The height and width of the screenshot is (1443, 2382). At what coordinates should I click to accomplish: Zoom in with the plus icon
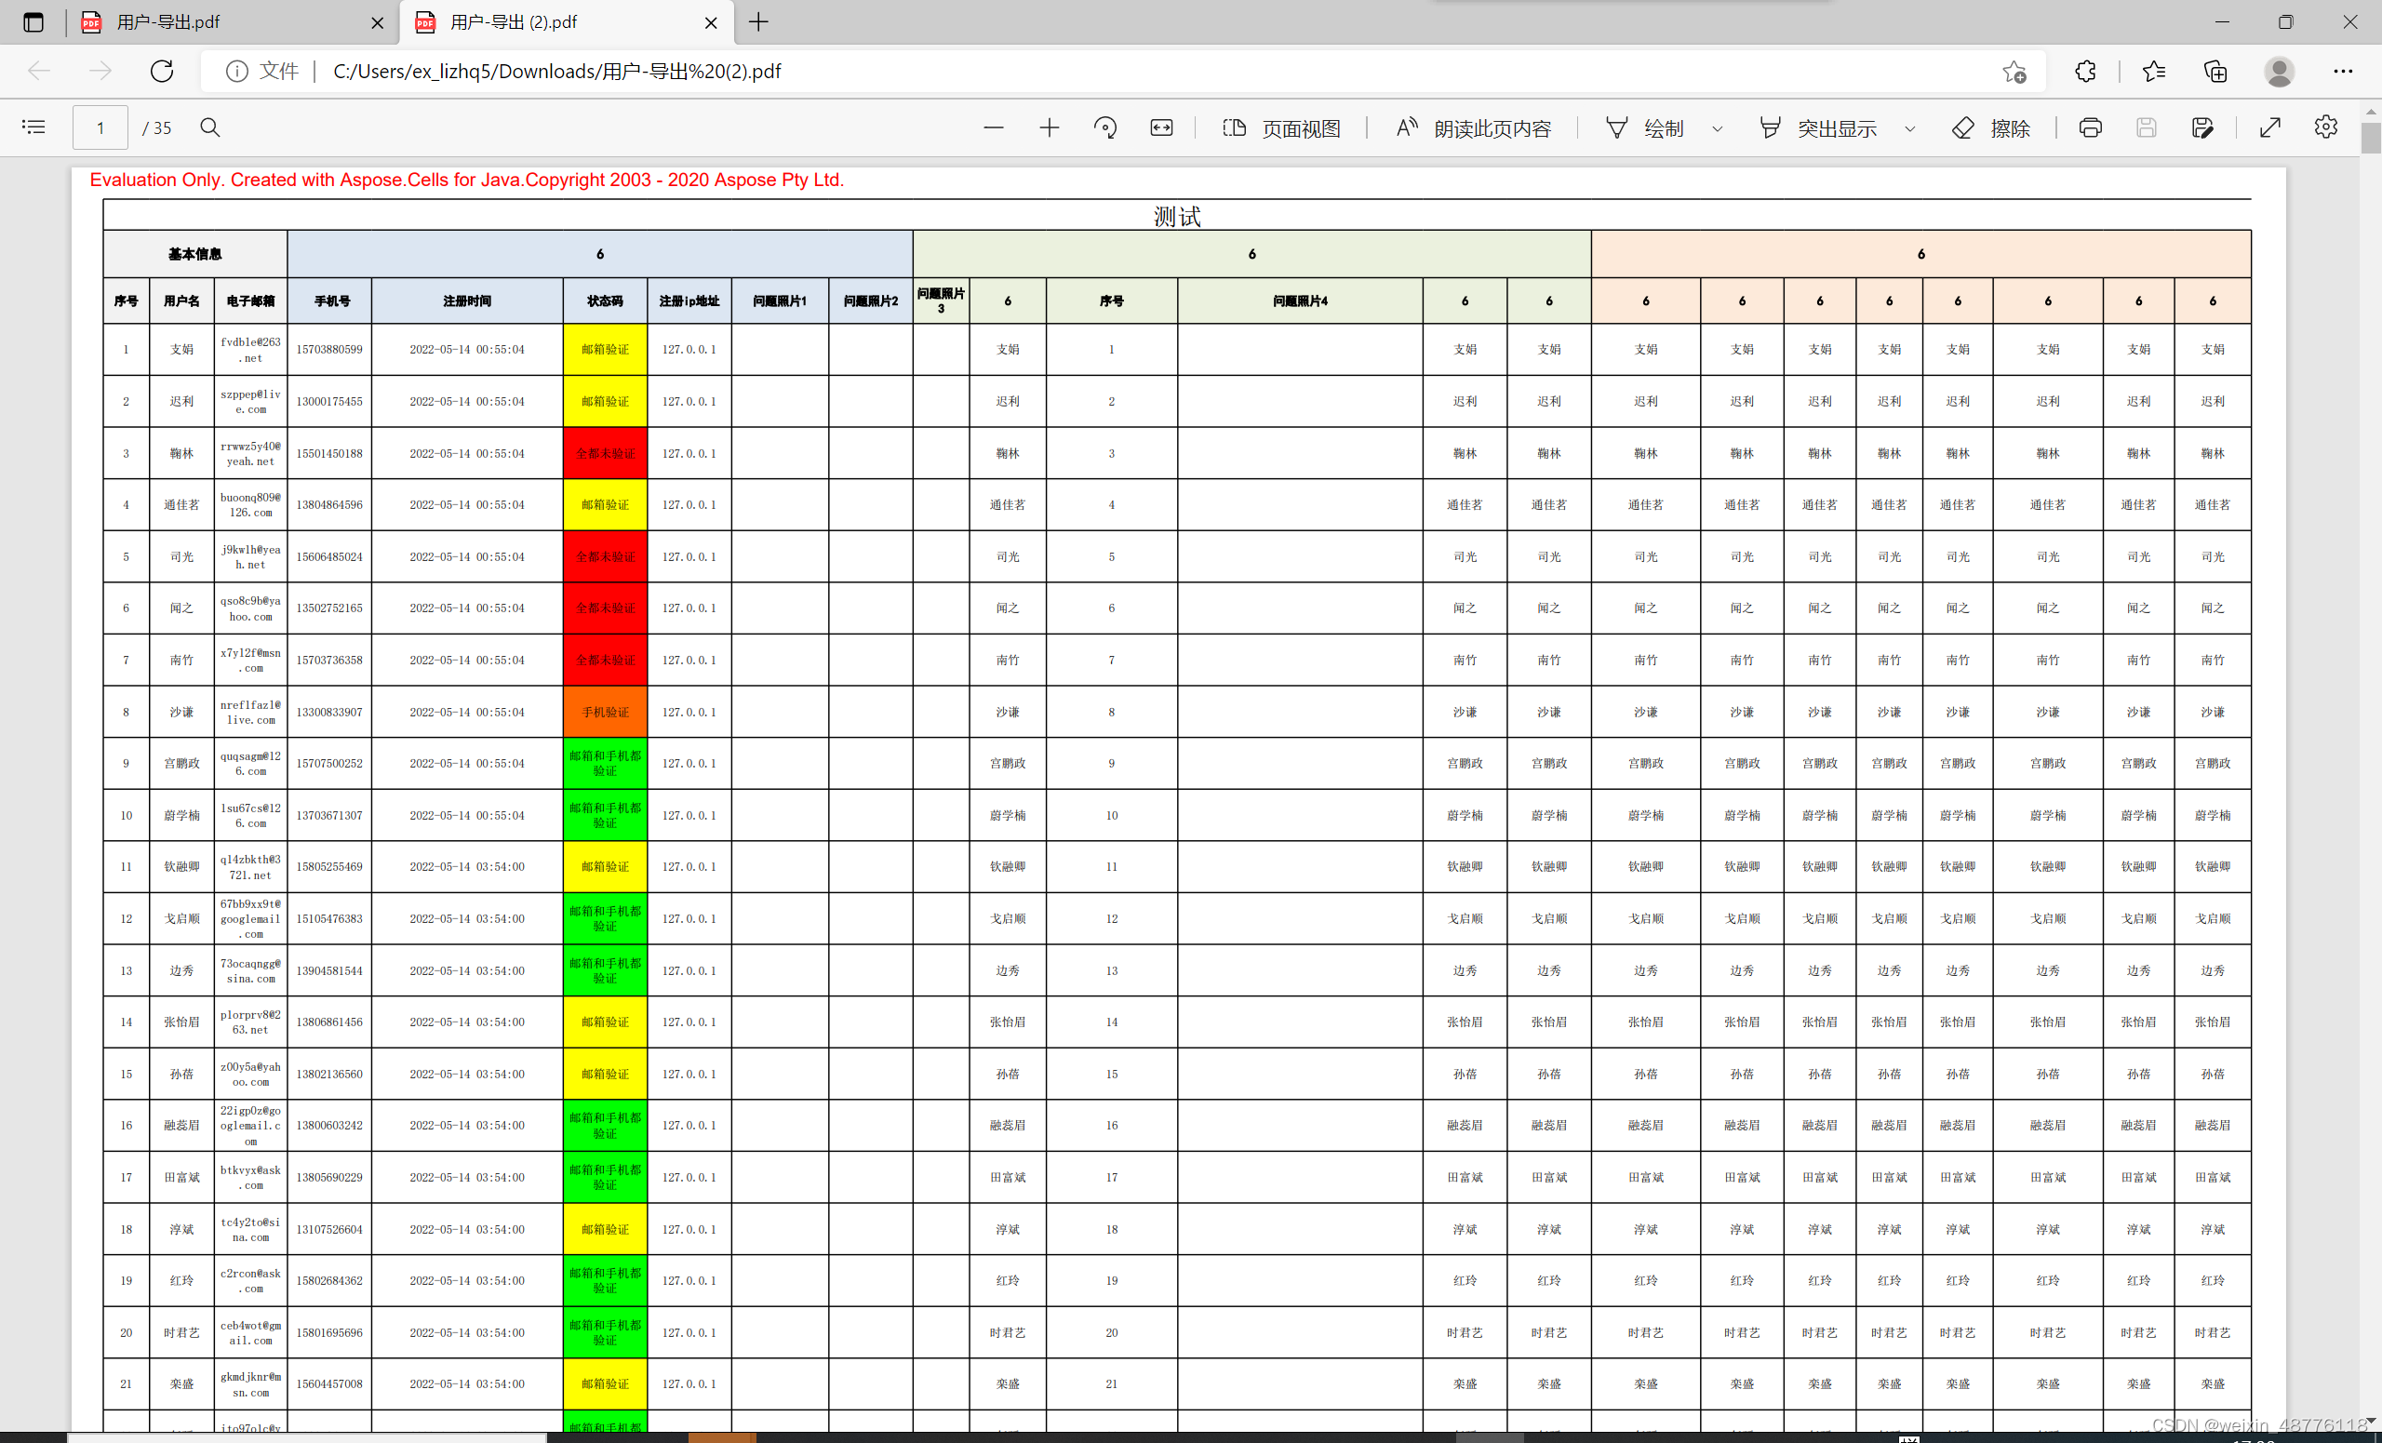pos(1049,127)
